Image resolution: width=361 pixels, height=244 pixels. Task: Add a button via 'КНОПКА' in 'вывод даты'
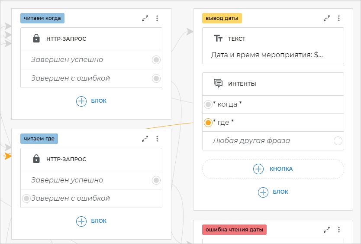(x=273, y=169)
